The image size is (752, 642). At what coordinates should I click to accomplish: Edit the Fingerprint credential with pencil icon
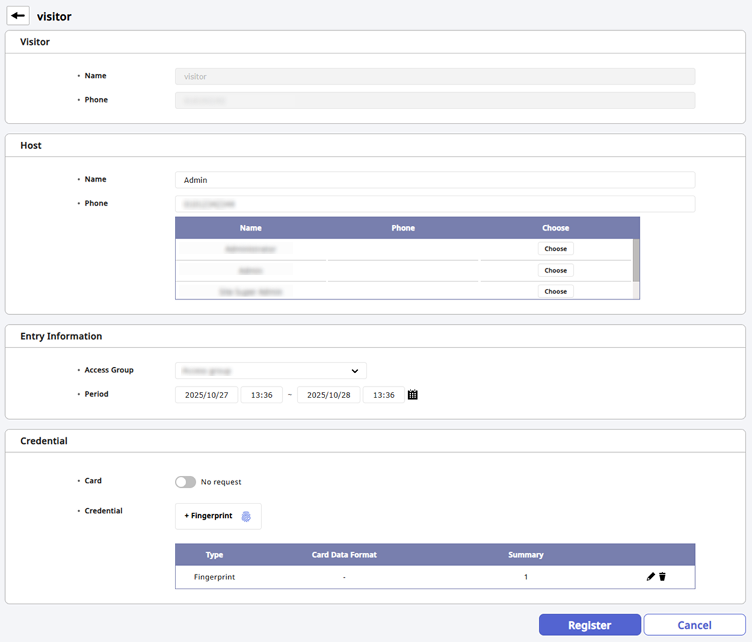tap(650, 577)
